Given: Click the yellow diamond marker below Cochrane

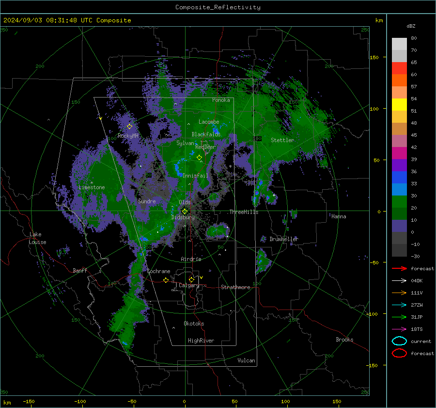Looking at the screenshot, I should (166, 280).
